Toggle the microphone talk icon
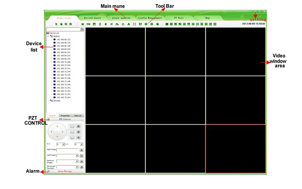This screenshot has height=189, width=302. [100, 24]
